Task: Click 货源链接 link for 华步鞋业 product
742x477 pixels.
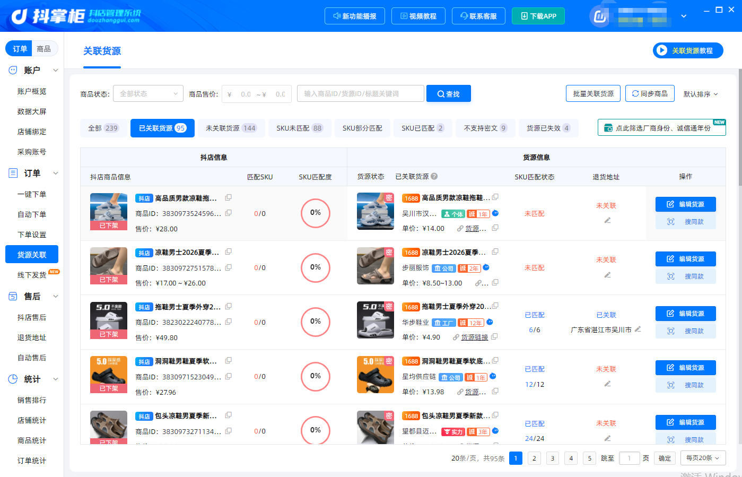Action: (x=474, y=337)
